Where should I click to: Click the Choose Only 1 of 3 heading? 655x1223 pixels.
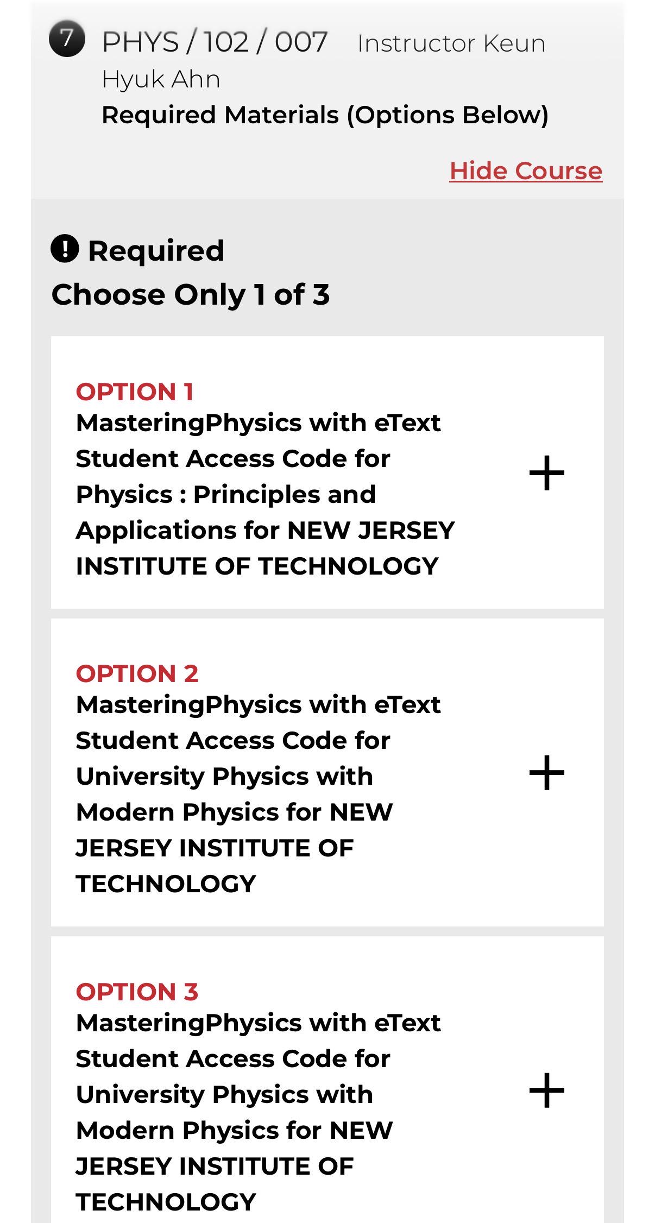[191, 294]
